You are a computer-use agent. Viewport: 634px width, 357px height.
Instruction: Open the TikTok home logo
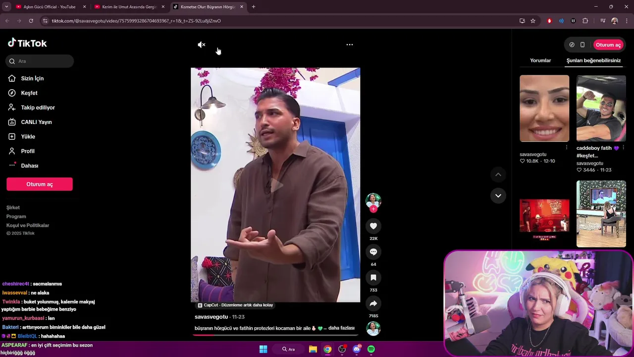[x=27, y=43]
